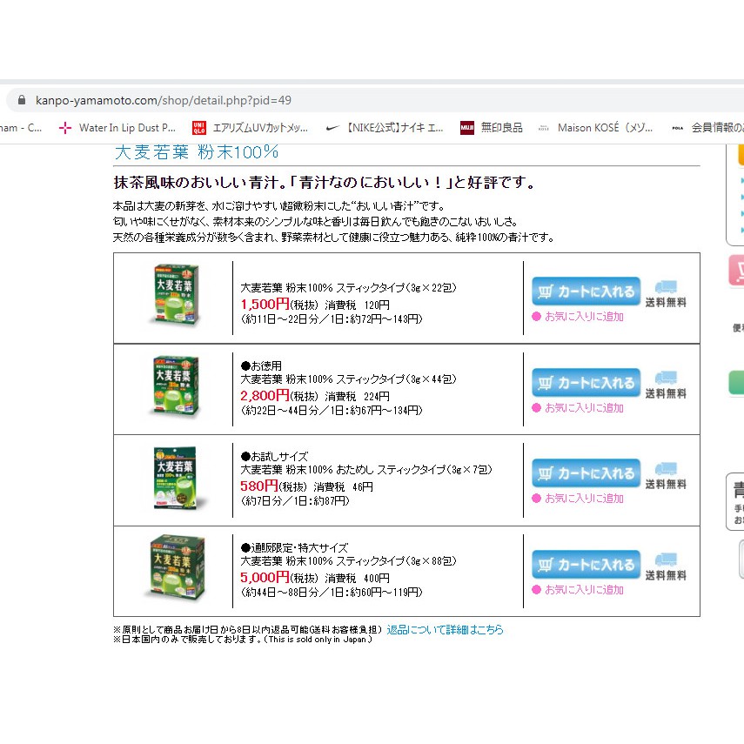Open the NIKE bookmark swoosh icon
Image resolution: width=744 pixels, height=744 pixels.
(x=332, y=127)
